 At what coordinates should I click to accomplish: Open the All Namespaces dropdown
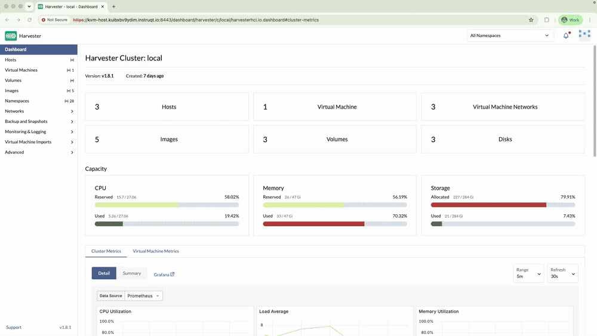click(x=510, y=35)
